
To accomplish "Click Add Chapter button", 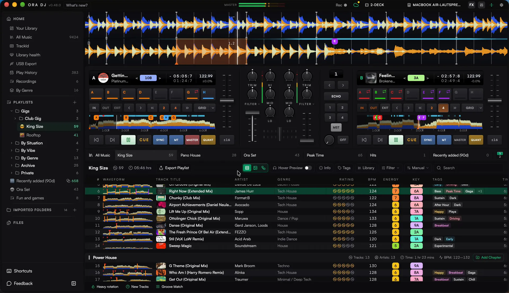I will coord(488,258).
